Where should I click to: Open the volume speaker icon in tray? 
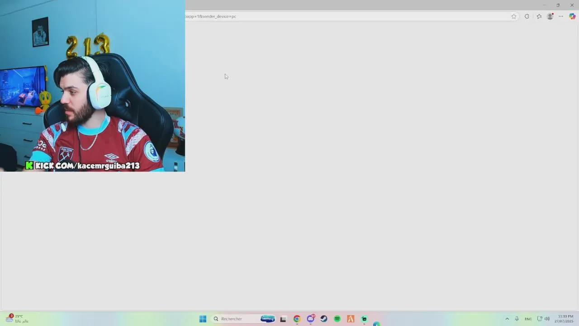click(x=547, y=319)
